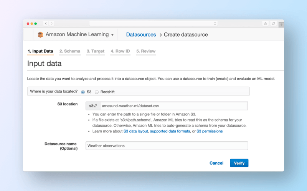Cancel the datasource creation
307x191 pixels.
(216, 163)
